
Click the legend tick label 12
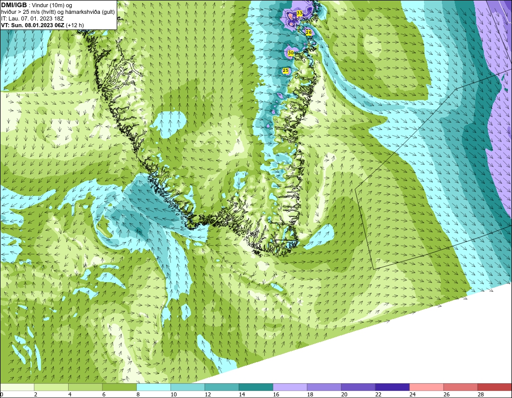208,394
